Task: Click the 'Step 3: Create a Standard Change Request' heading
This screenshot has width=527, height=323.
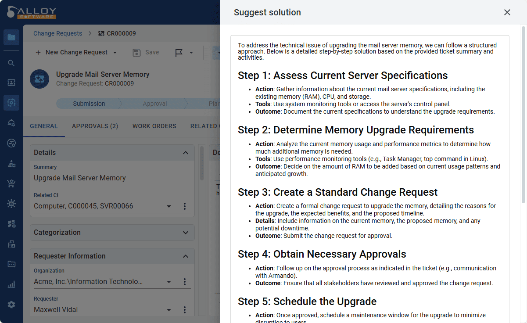Action: [x=338, y=192]
